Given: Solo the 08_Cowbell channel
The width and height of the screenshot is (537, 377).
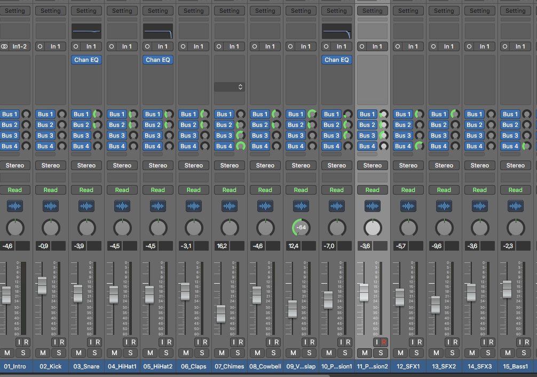Looking at the screenshot, I should [x=273, y=353].
